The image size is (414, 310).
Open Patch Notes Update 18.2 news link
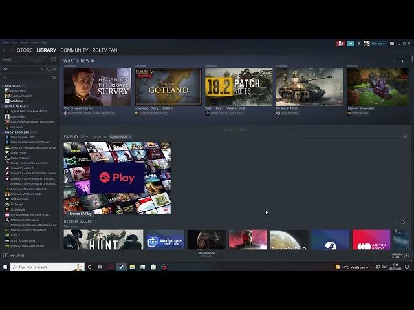point(225,108)
